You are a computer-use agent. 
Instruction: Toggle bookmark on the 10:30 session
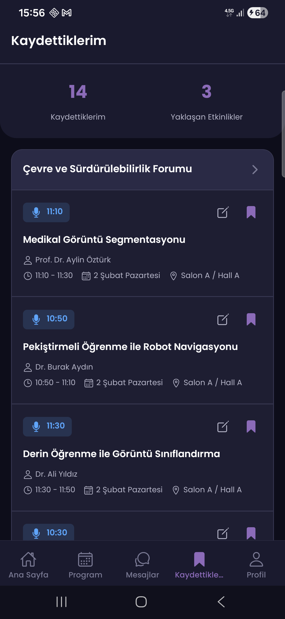pyautogui.click(x=251, y=533)
